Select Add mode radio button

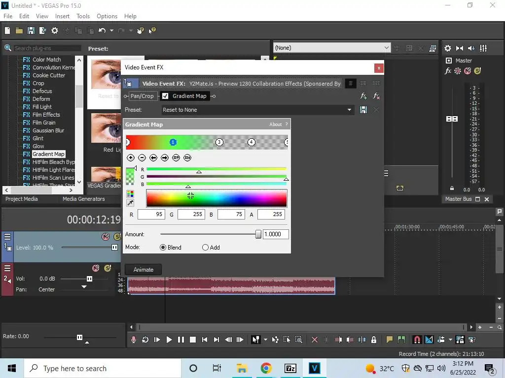[205, 247]
